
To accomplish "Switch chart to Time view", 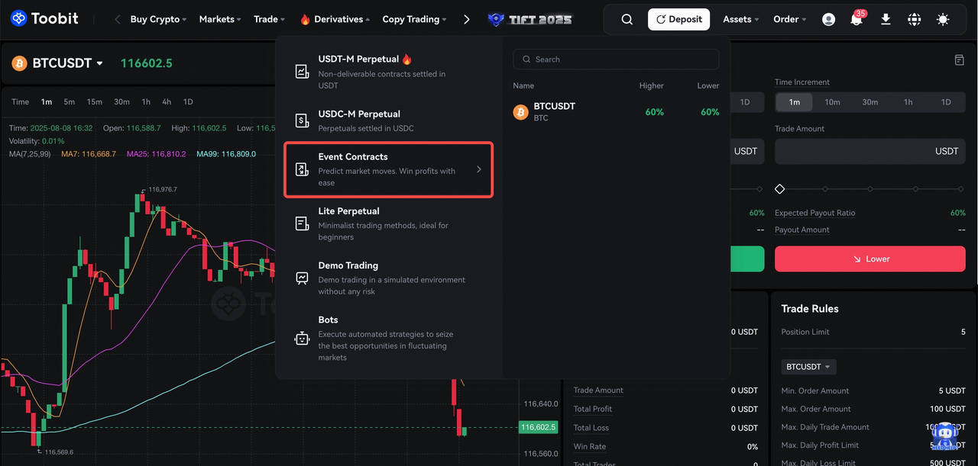I will coord(21,101).
